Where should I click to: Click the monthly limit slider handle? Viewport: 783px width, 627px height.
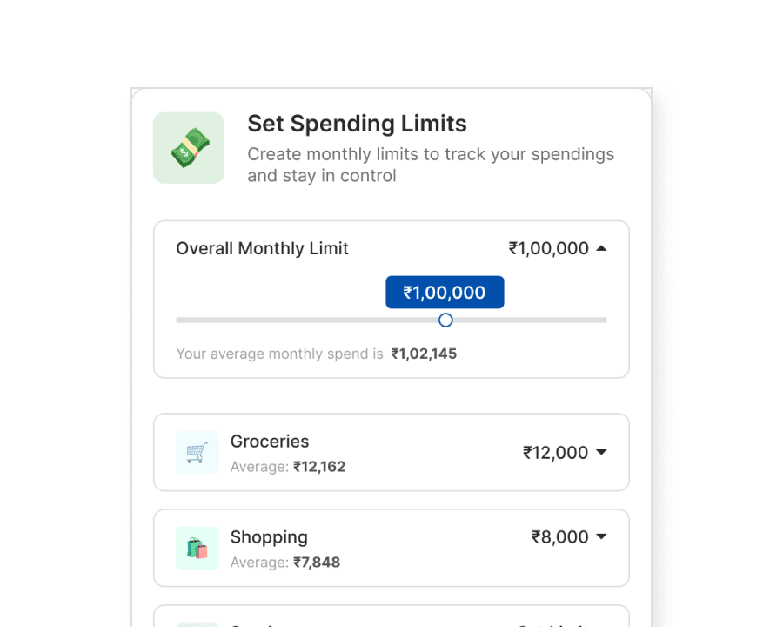coord(445,320)
